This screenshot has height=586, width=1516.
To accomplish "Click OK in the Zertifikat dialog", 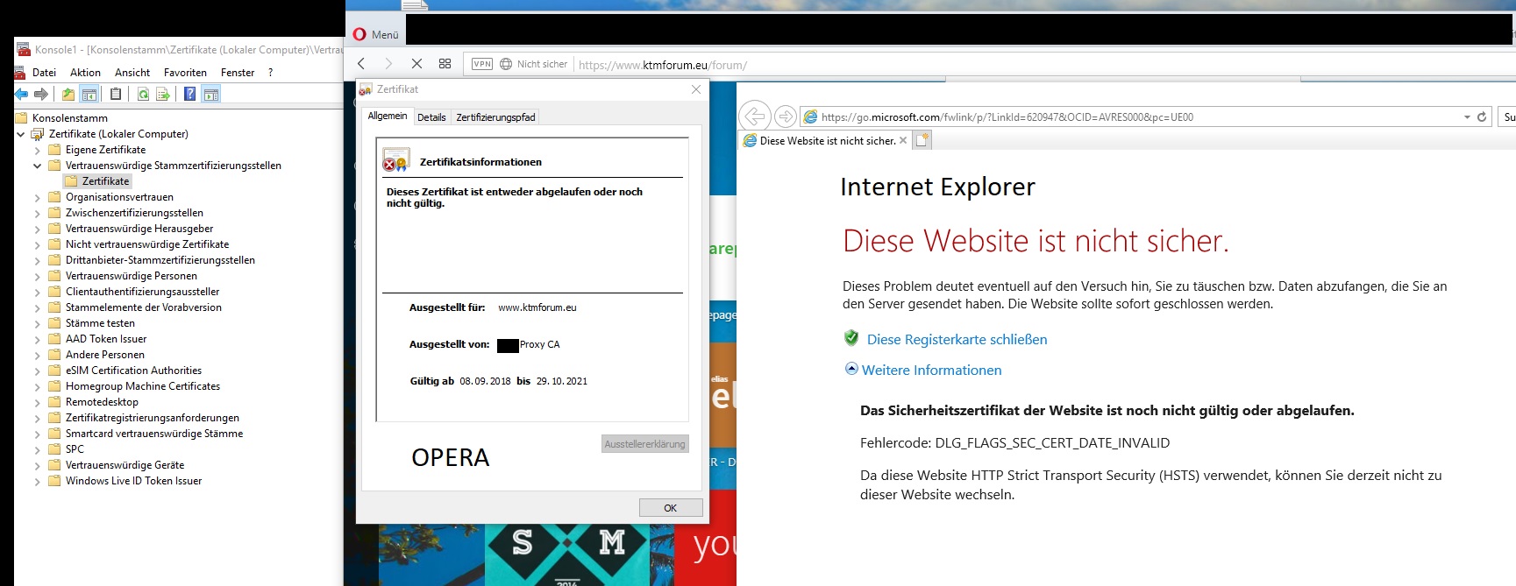I will (x=670, y=508).
